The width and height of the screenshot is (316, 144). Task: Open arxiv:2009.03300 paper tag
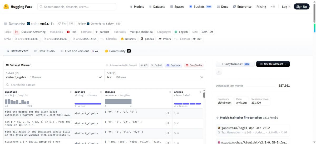pyautogui.click(x=26, y=39)
